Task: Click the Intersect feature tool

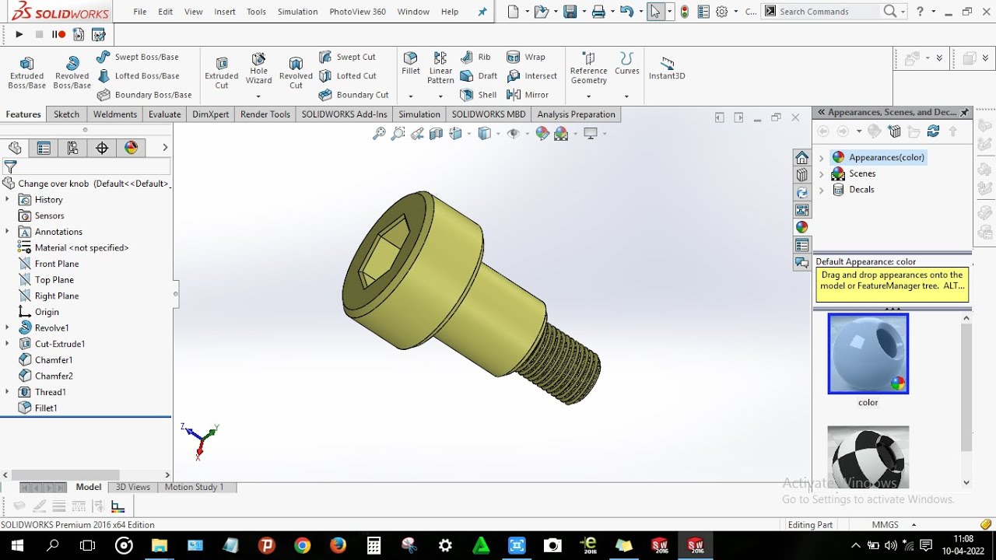Action: 531,75
